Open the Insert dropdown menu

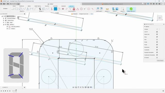(115, 11)
